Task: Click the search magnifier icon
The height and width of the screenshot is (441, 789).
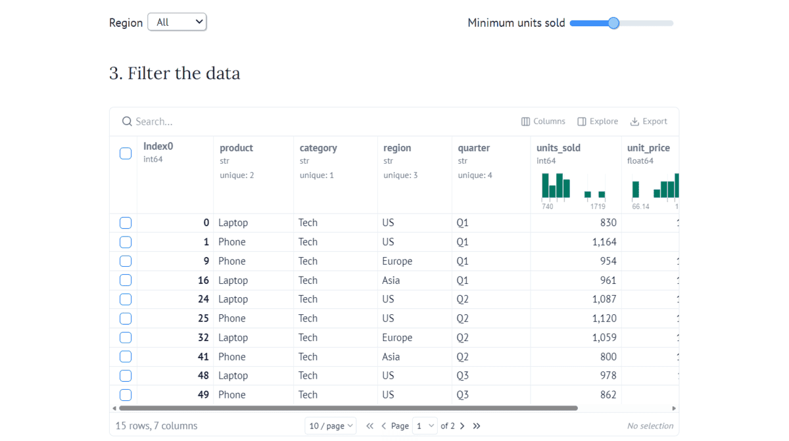Action: [x=127, y=122]
